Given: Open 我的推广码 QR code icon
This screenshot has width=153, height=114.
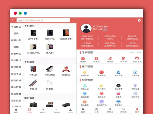Looking at the screenshot, I should click(x=101, y=102).
